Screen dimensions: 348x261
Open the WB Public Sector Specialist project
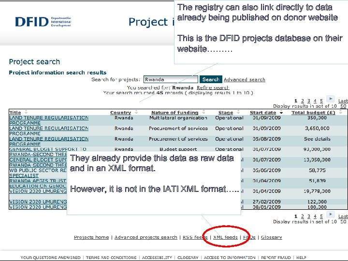click(x=38, y=173)
